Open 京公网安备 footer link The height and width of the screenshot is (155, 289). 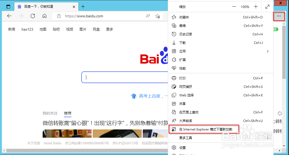[x=87, y=143]
